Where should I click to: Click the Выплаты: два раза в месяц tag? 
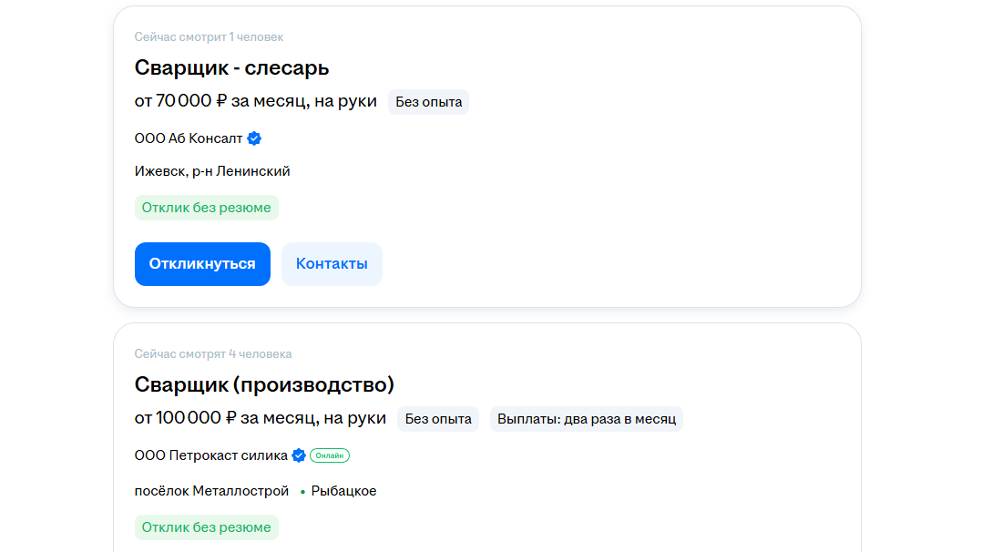587,419
